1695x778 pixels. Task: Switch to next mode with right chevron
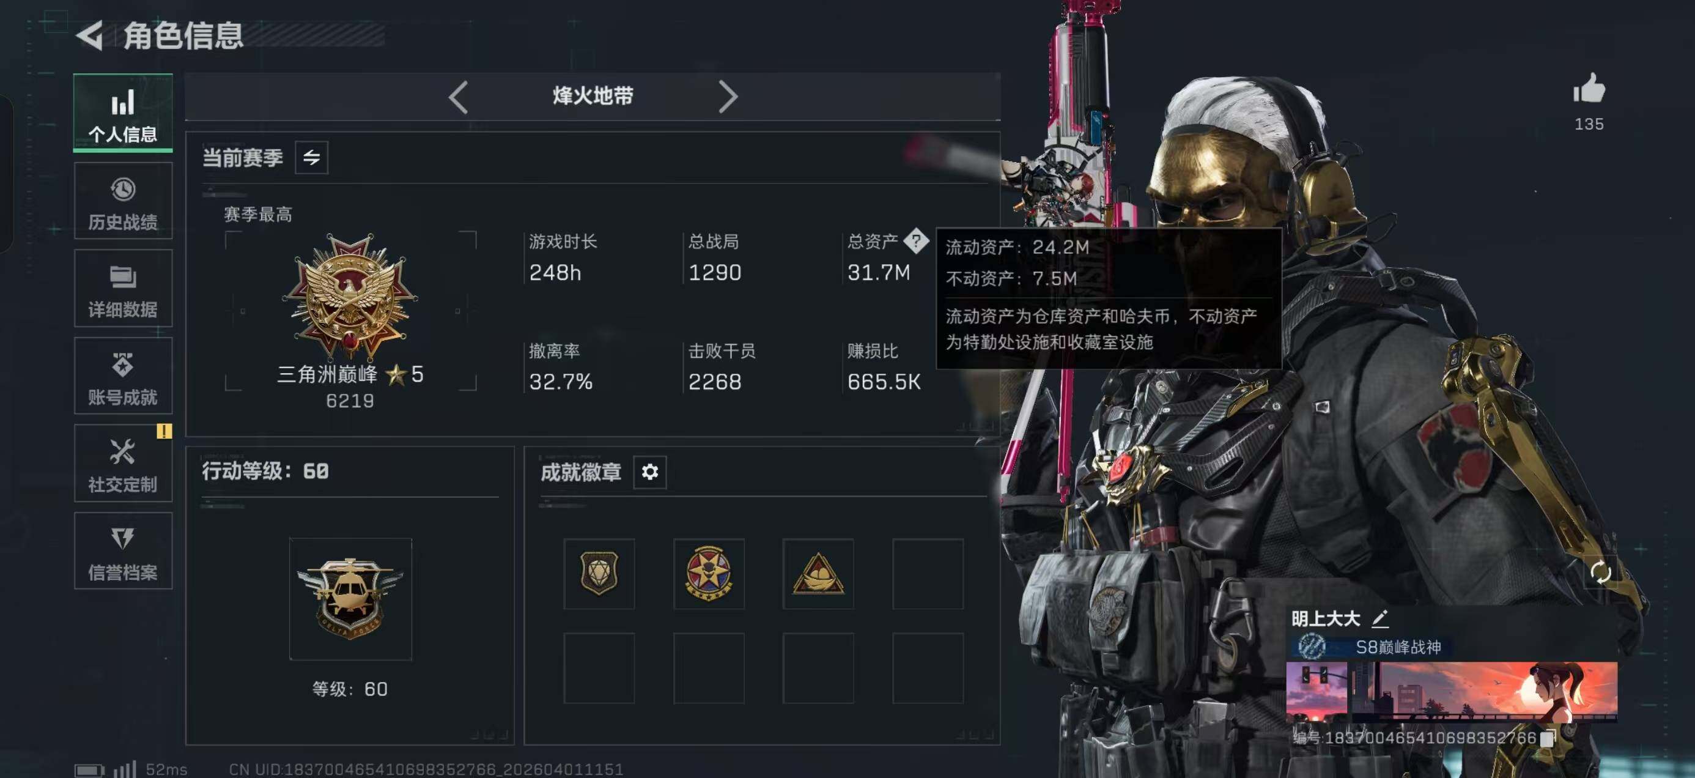[x=728, y=97]
